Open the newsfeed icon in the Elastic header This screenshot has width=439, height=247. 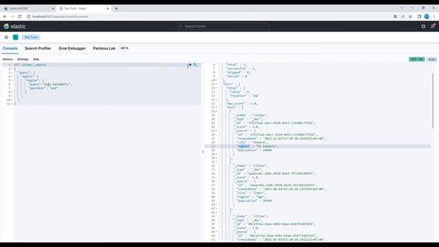pyautogui.click(x=433, y=26)
